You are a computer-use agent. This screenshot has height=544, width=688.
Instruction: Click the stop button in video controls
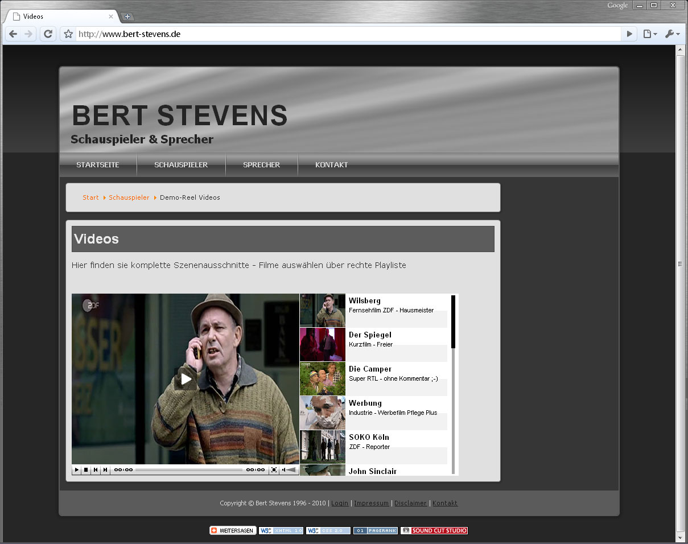click(86, 470)
